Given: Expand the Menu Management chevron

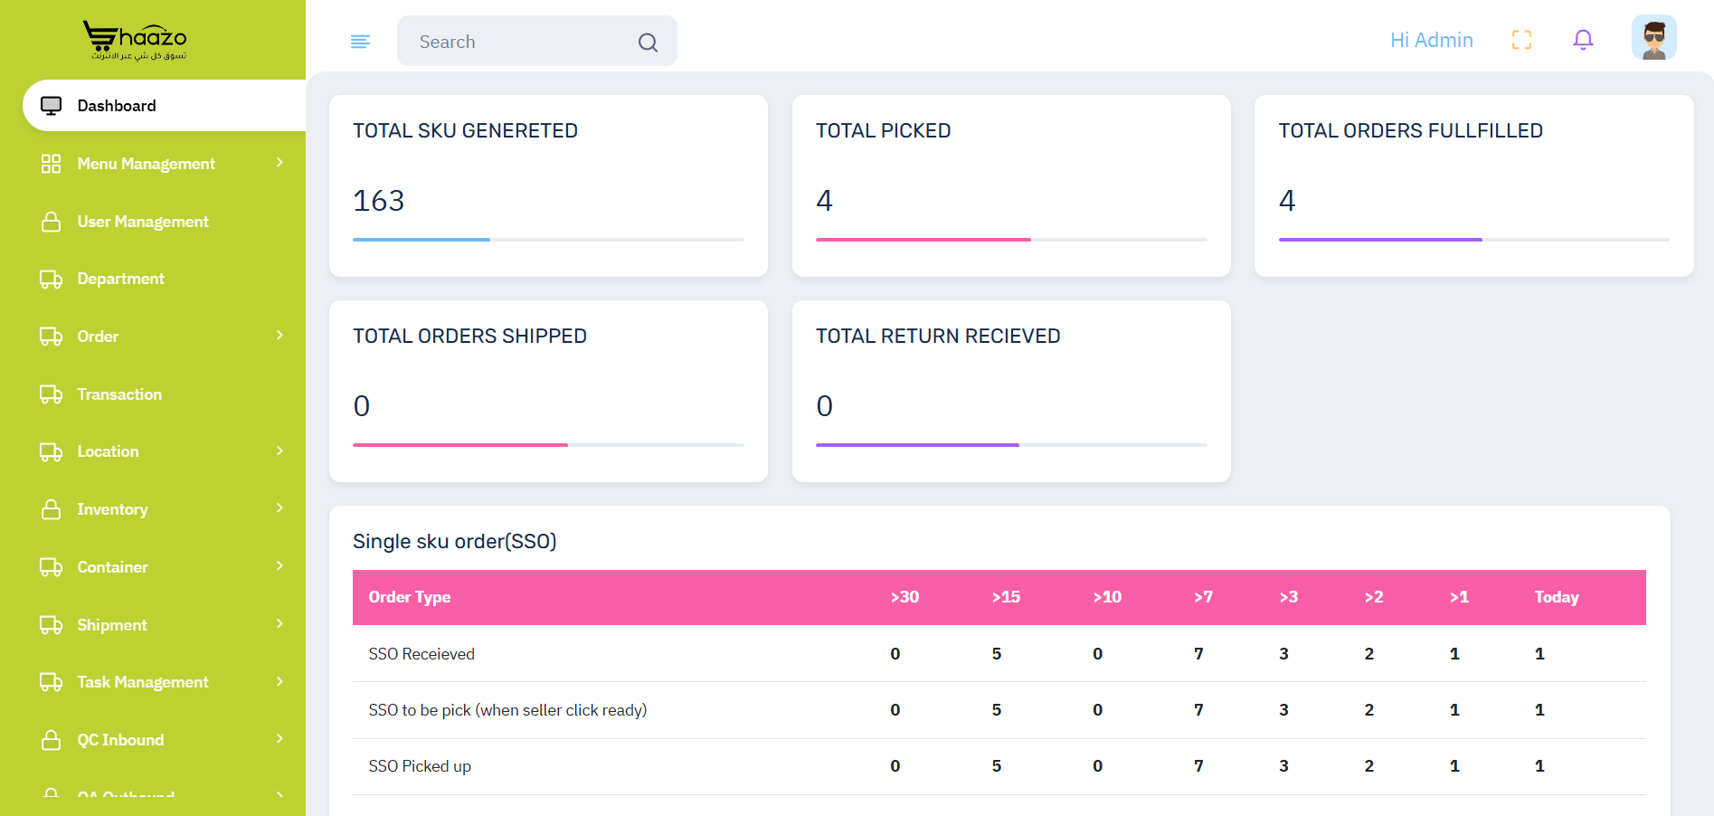Looking at the screenshot, I should (x=279, y=163).
